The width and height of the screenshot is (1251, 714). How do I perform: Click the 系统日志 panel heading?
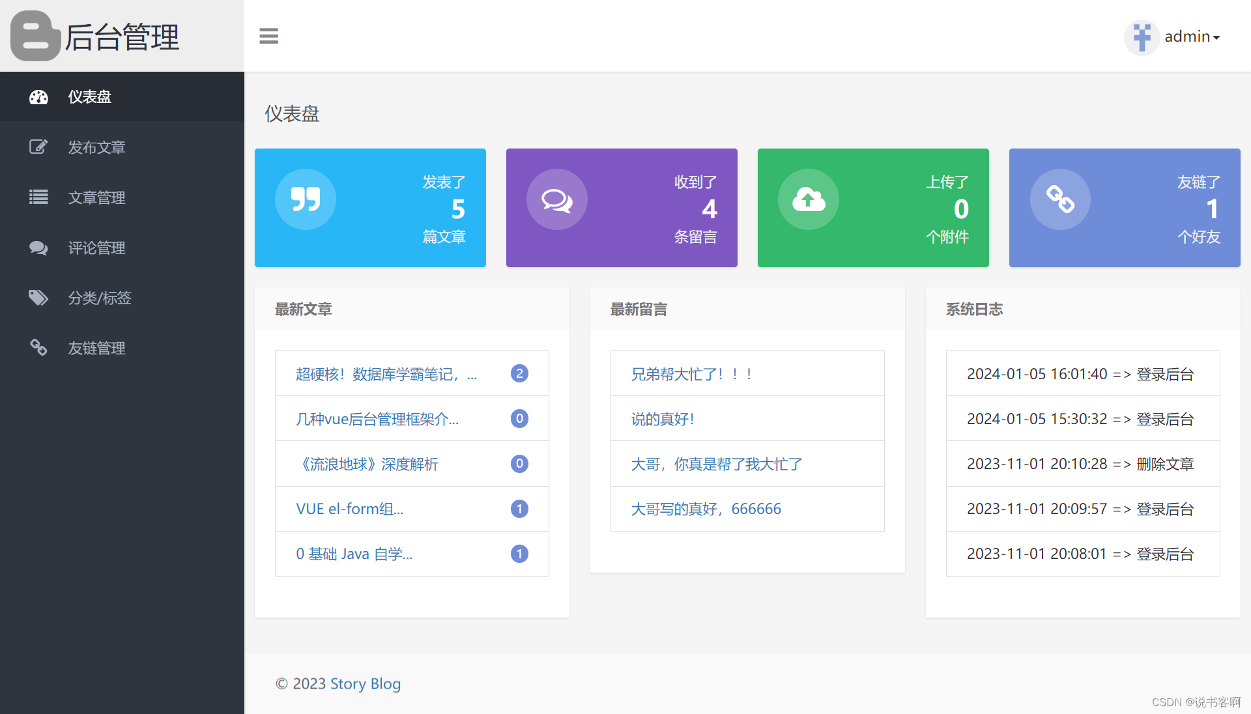(x=975, y=309)
